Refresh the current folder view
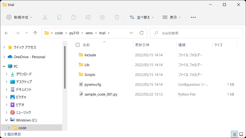Image resolution: width=246 pixels, height=138 pixels. (x=141, y=33)
